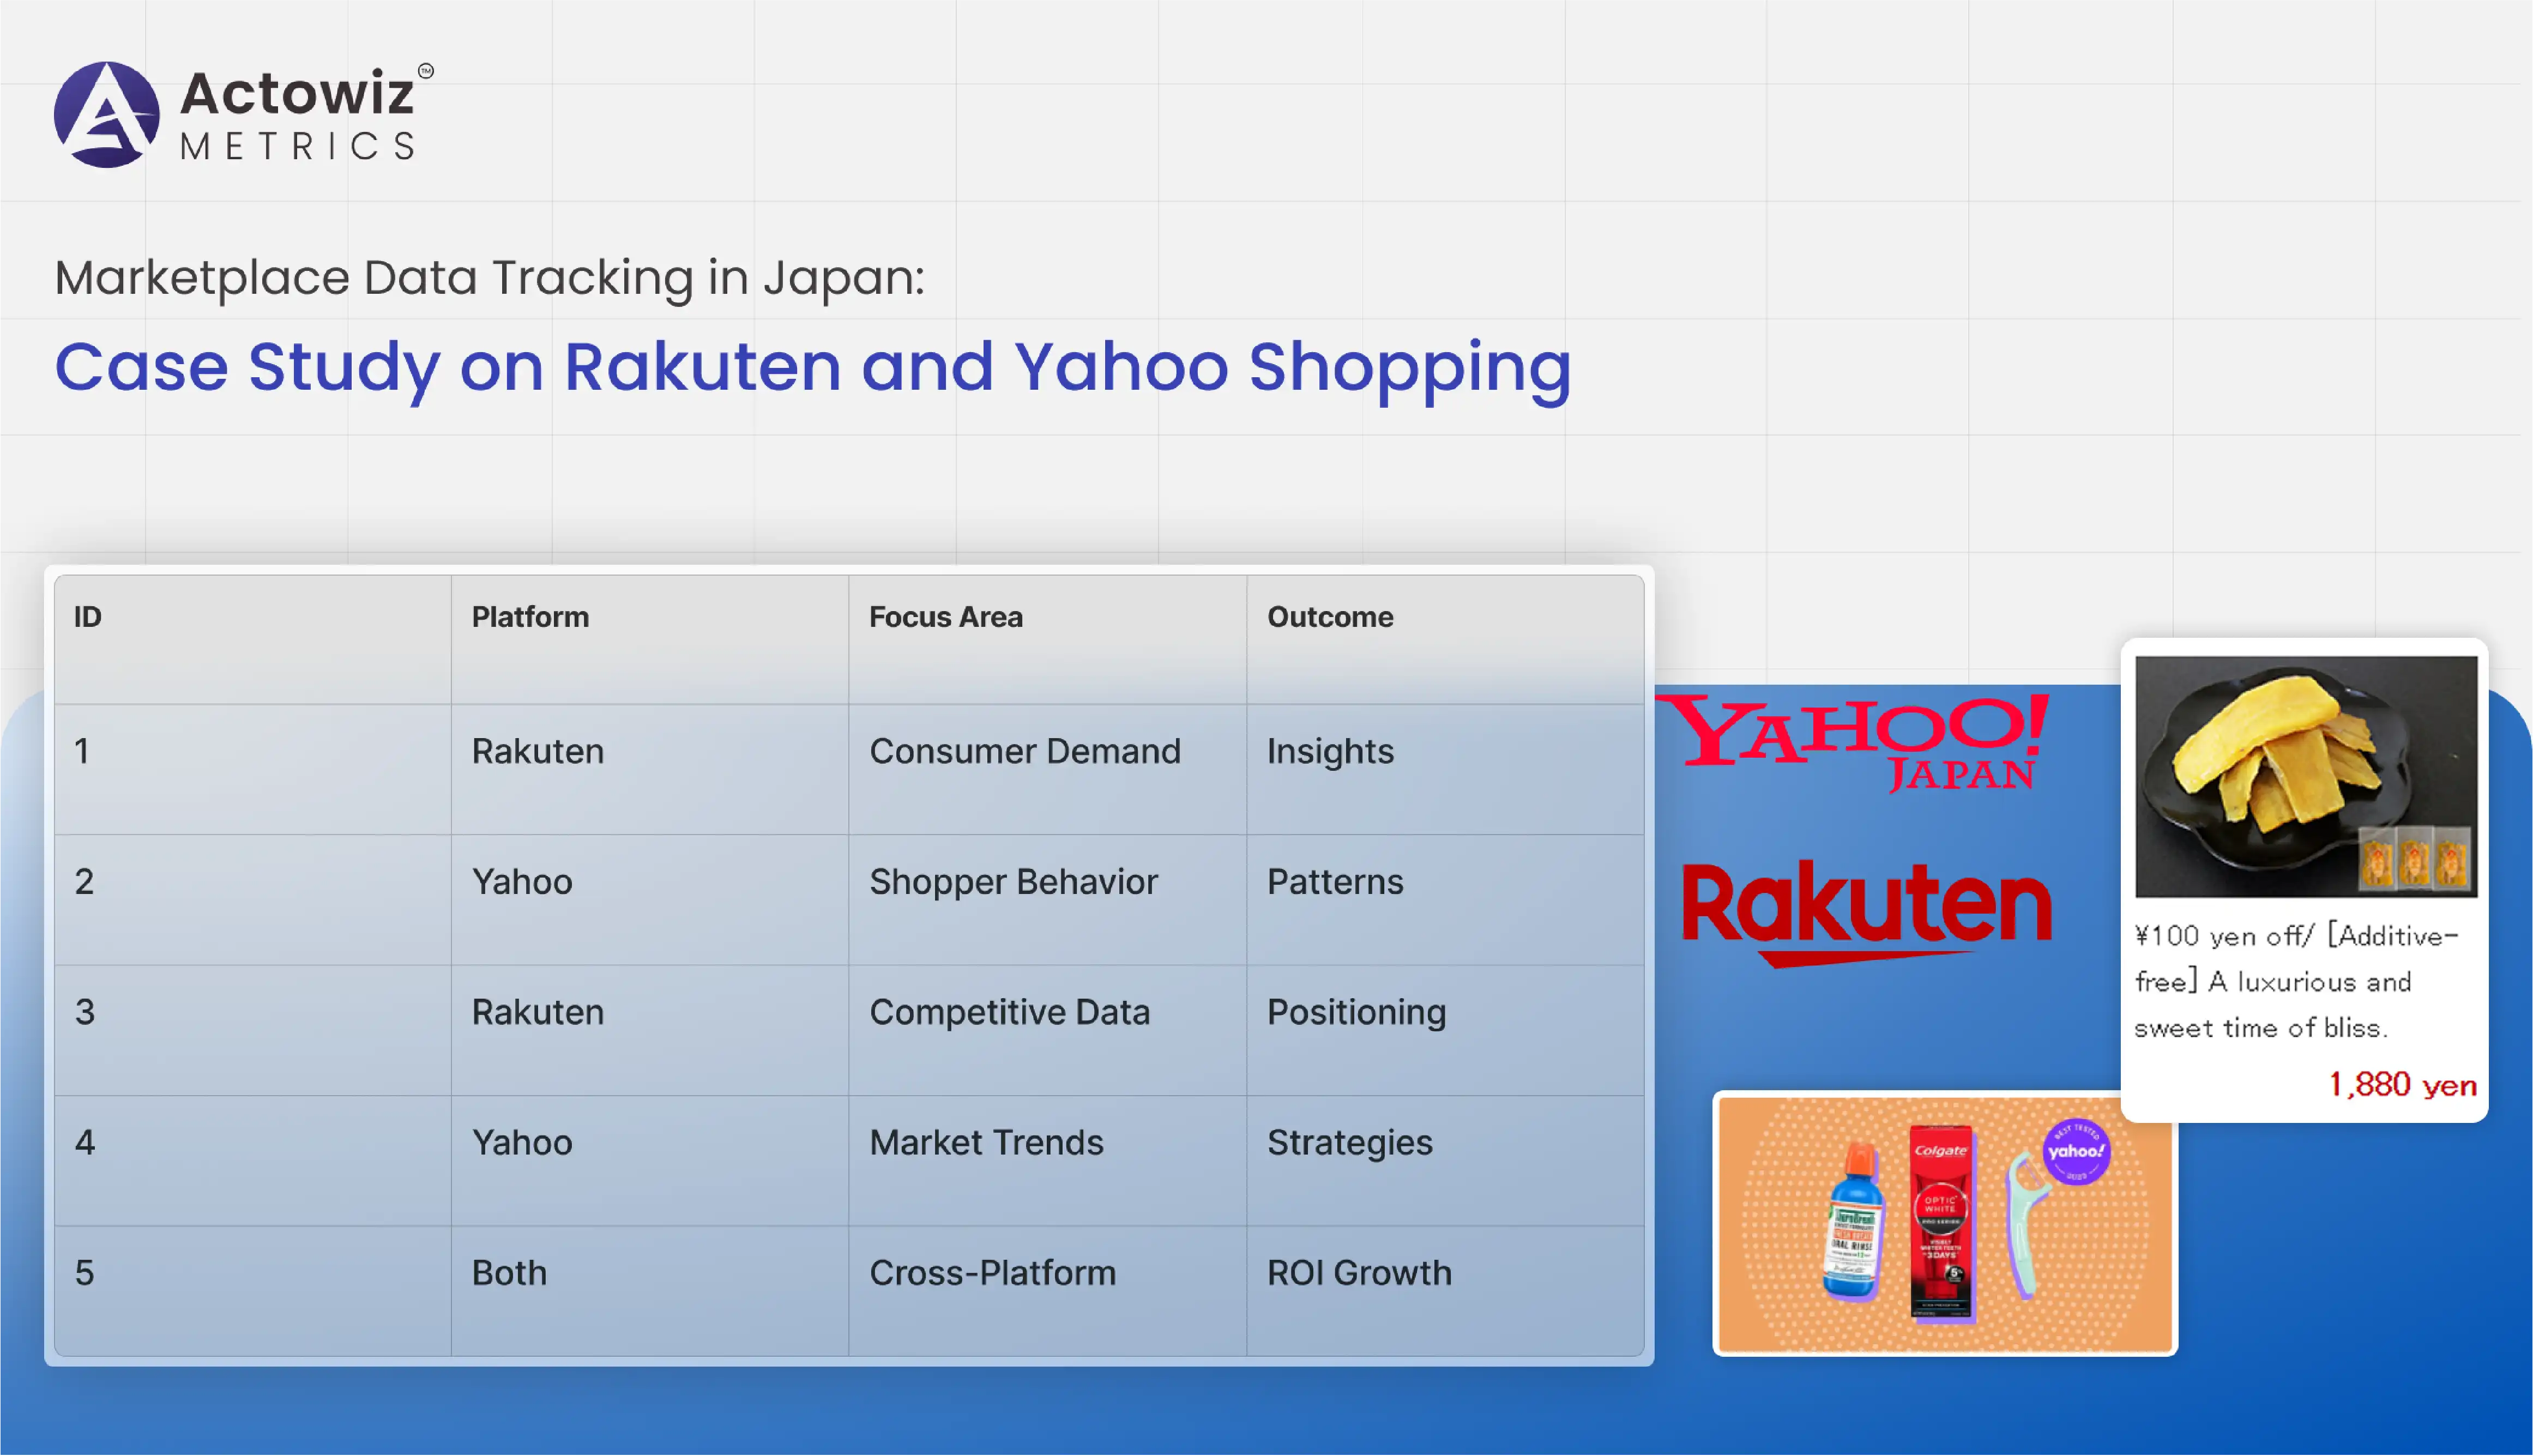Image resolution: width=2533 pixels, height=1456 pixels.
Task: Select the Outcome column header
Action: click(1329, 617)
